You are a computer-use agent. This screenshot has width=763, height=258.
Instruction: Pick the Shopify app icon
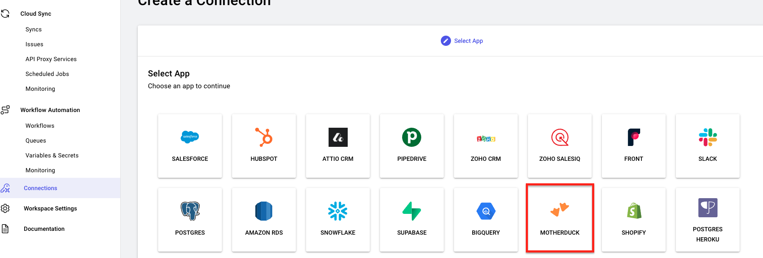click(633, 211)
